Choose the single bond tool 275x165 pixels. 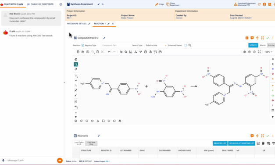pos(76,76)
